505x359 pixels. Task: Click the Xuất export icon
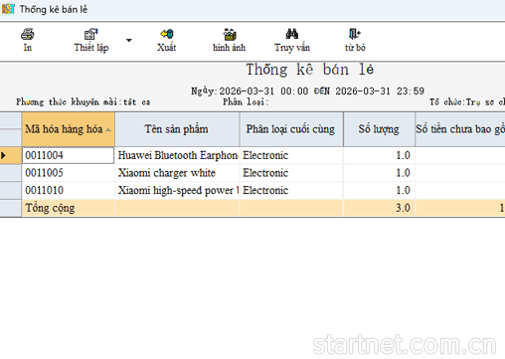point(167,34)
